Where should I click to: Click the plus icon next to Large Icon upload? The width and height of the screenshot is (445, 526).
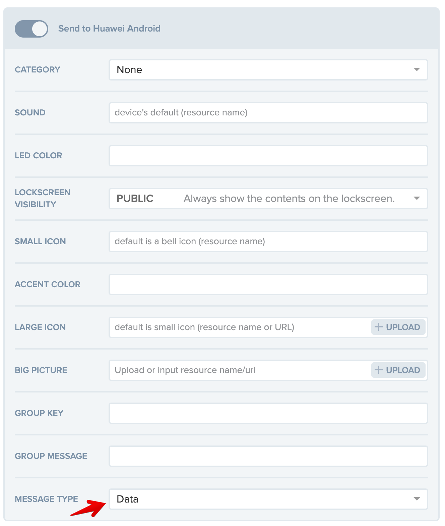tap(379, 327)
